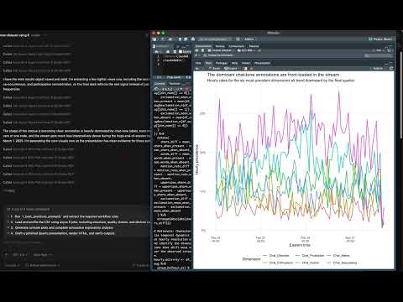Viewport: 403px width, 302px height.
Task: Load workspace using the open icon
Action: pyautogui.click(x=197, y=50)
